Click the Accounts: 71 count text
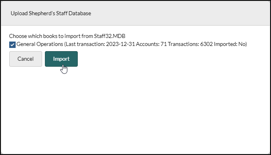The image size is (271, 155). click(x=152, y=44)
